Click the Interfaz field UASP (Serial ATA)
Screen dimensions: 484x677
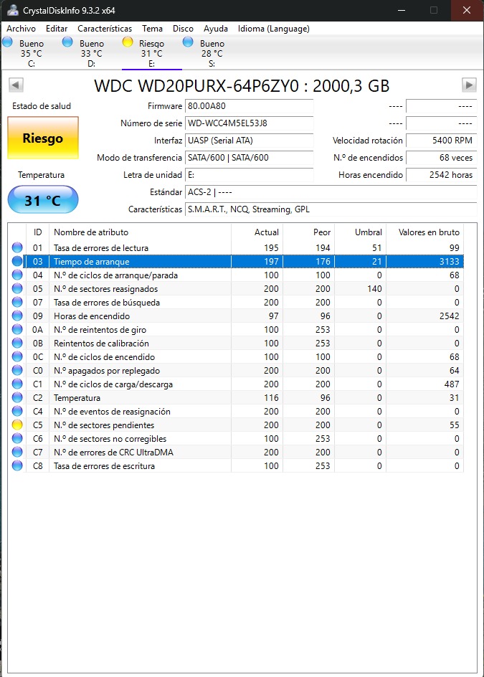(249, 141)
